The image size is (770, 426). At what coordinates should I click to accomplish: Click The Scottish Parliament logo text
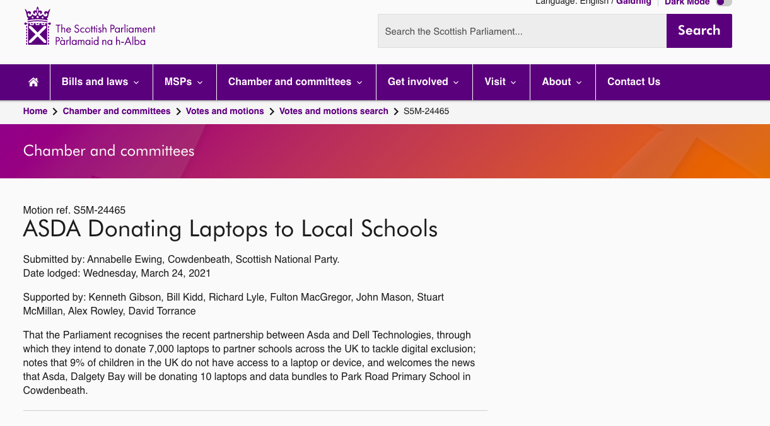[x=105, y=35]
